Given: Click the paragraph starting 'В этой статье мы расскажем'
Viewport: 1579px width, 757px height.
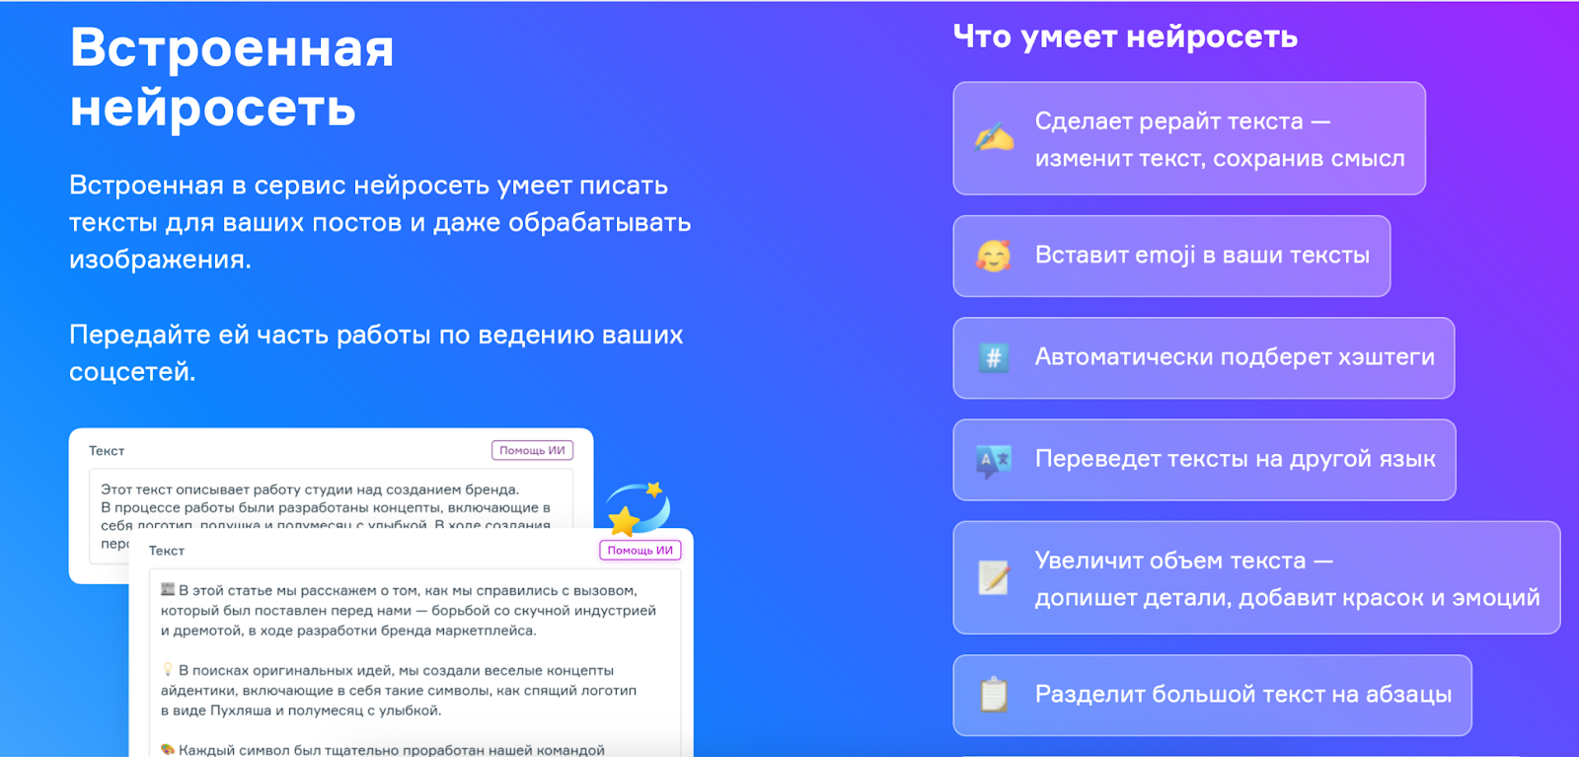Looking at the screenshot, I should click(x=409, y=610).
